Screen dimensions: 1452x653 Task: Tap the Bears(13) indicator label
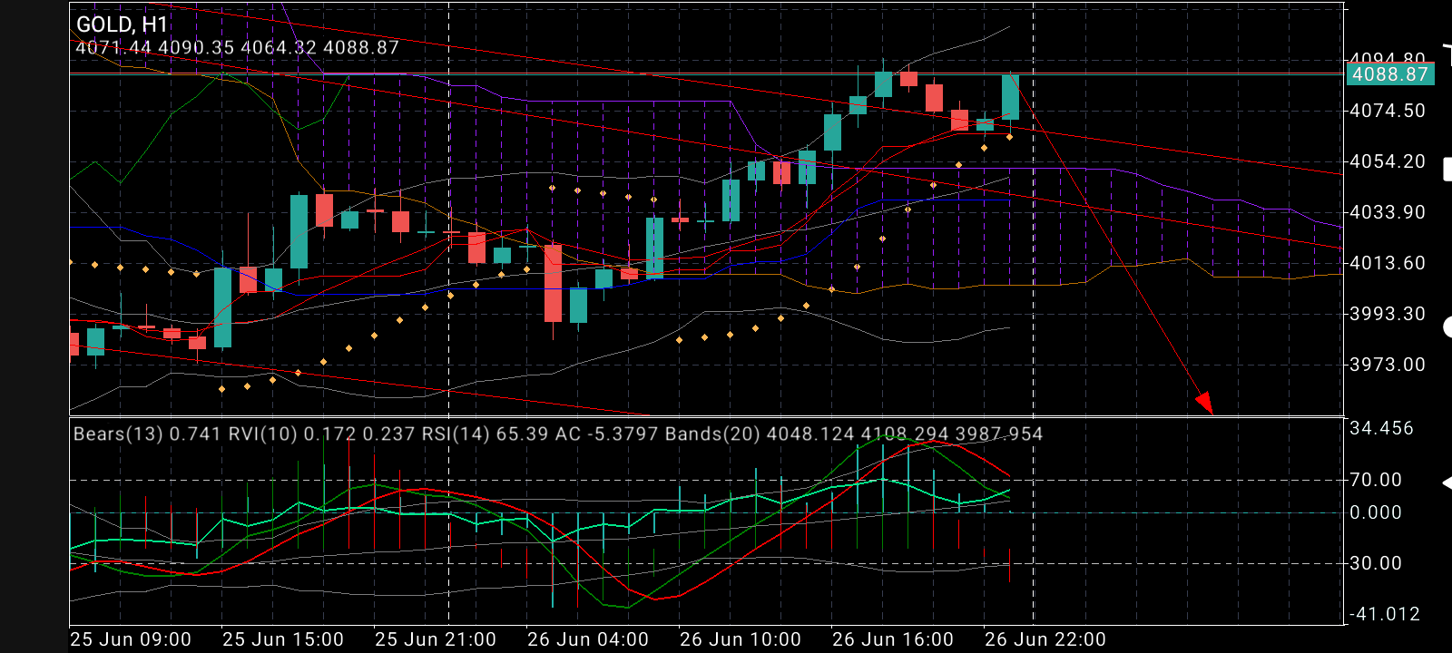click(x=147, y=434)
